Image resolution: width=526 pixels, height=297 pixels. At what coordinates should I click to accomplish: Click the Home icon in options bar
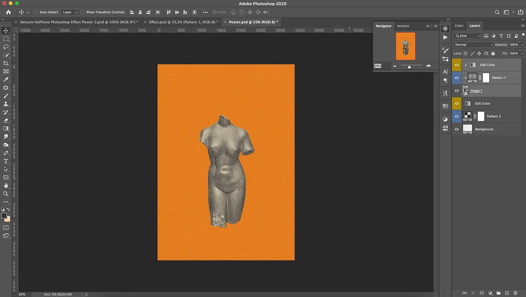[8, 12]
